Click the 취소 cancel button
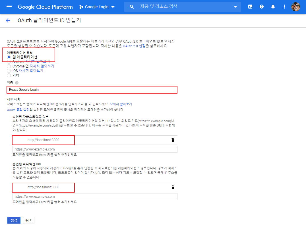 (x=29, y=220)
